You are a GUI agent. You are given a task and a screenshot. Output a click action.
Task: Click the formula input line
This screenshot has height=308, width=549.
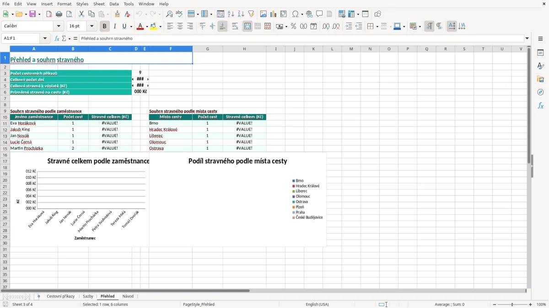click(302, 38)
